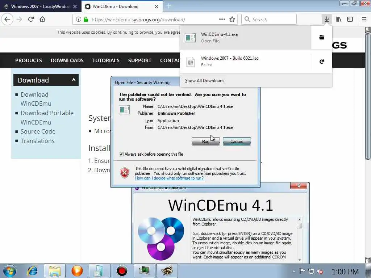The height and width of the screenshot is (278, 371).
Task: Click the Action Center flag tray icon
Action: [x=302, y=271]
